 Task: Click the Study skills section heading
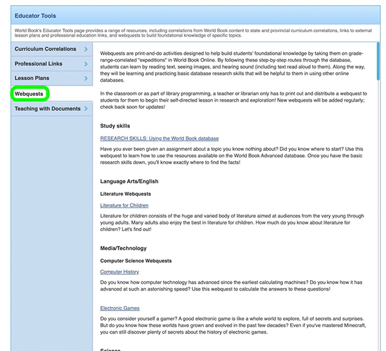click(x=115, y=126)
